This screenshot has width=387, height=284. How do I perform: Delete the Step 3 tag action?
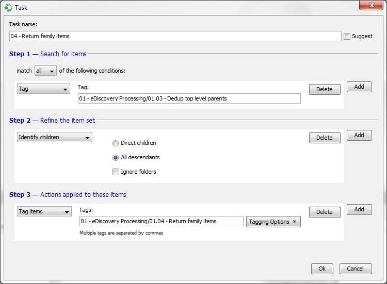325,212
